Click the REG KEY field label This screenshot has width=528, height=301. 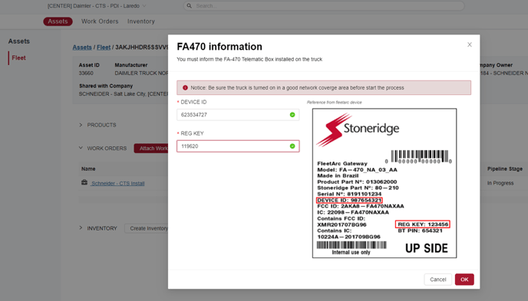click(x=192, y=133)
